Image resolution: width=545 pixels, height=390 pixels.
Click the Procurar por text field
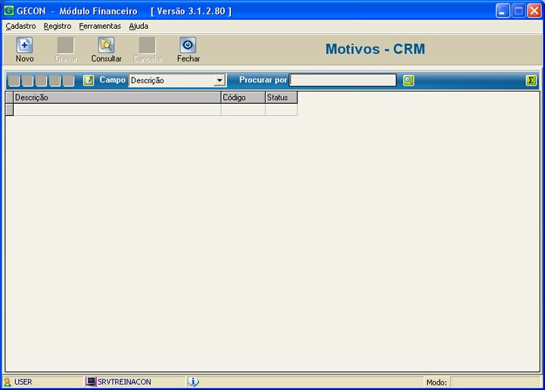(x=342, y=80)
